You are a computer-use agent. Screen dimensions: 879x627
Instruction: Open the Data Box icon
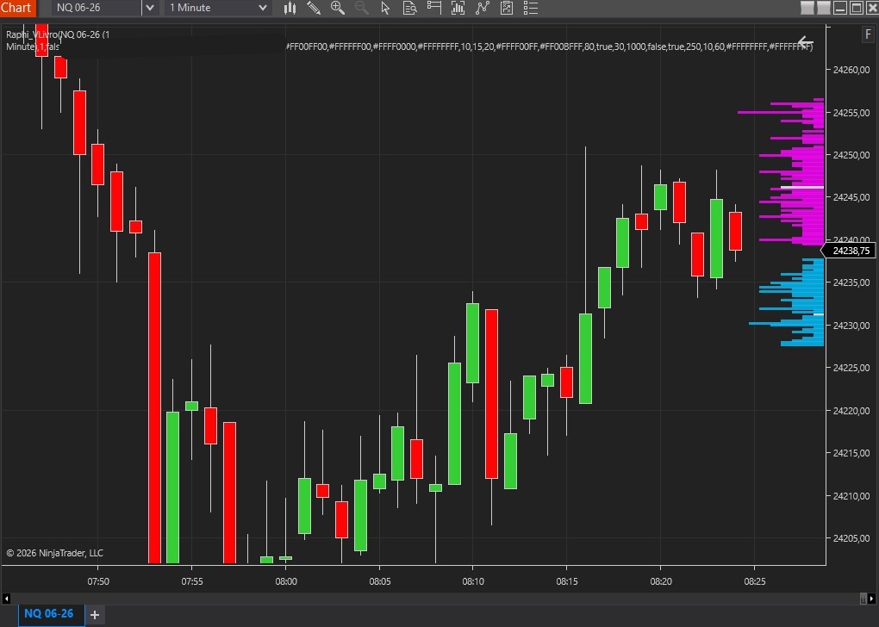[409, 8]
